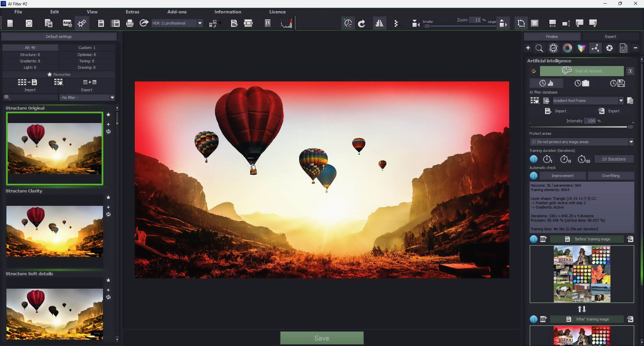Switch to the Expert tab
This screenshot has width=644, height=346.
610,37
